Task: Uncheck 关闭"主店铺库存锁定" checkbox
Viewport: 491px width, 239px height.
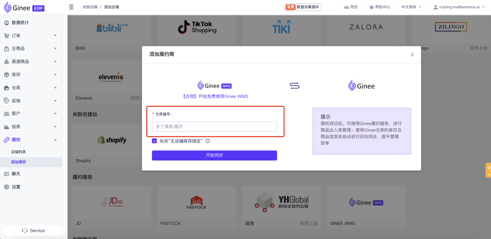Action: click(x=154, y=141)
